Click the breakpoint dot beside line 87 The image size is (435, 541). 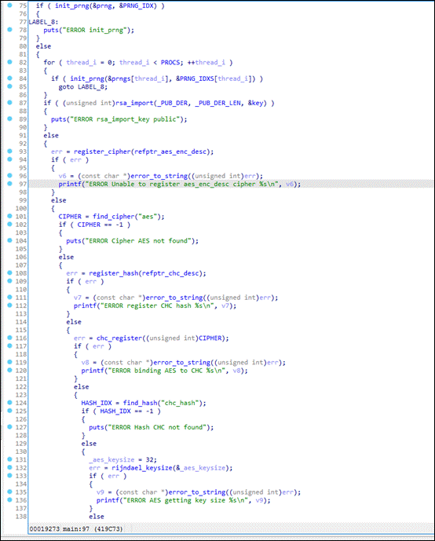click(x=9, y=103)
